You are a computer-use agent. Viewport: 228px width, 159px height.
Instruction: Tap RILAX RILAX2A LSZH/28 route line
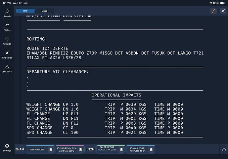click(54, 58)
